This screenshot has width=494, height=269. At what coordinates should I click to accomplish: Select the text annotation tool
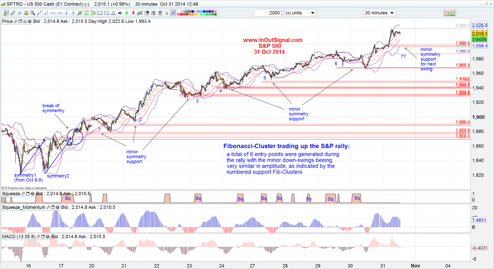(x=153, y=13)
